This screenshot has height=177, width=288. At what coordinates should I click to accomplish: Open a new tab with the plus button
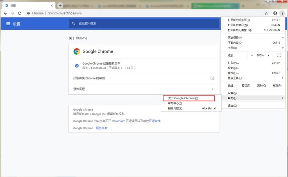click(60, 5)
